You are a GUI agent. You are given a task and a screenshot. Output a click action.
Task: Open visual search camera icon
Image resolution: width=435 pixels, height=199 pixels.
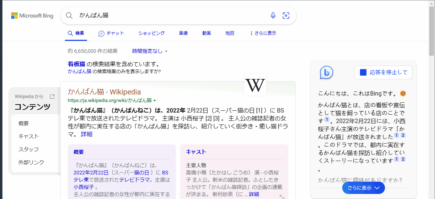(286, 16)
